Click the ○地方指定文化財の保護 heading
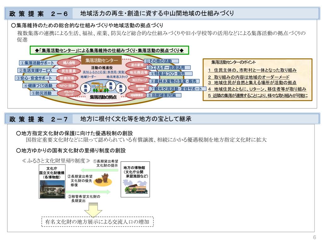The height and width of the screenshot is (242, 322). click(74, 133)
